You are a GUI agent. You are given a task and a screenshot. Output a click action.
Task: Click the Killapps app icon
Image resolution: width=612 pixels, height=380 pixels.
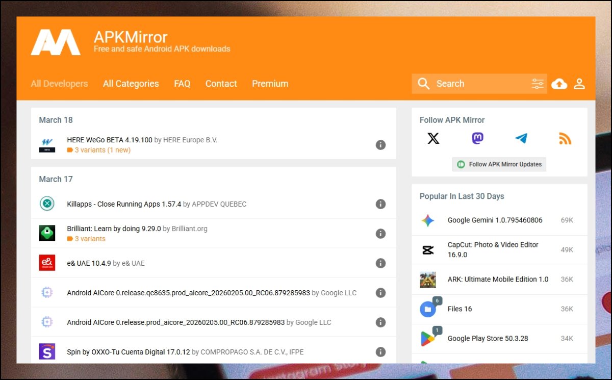[47, 204]
